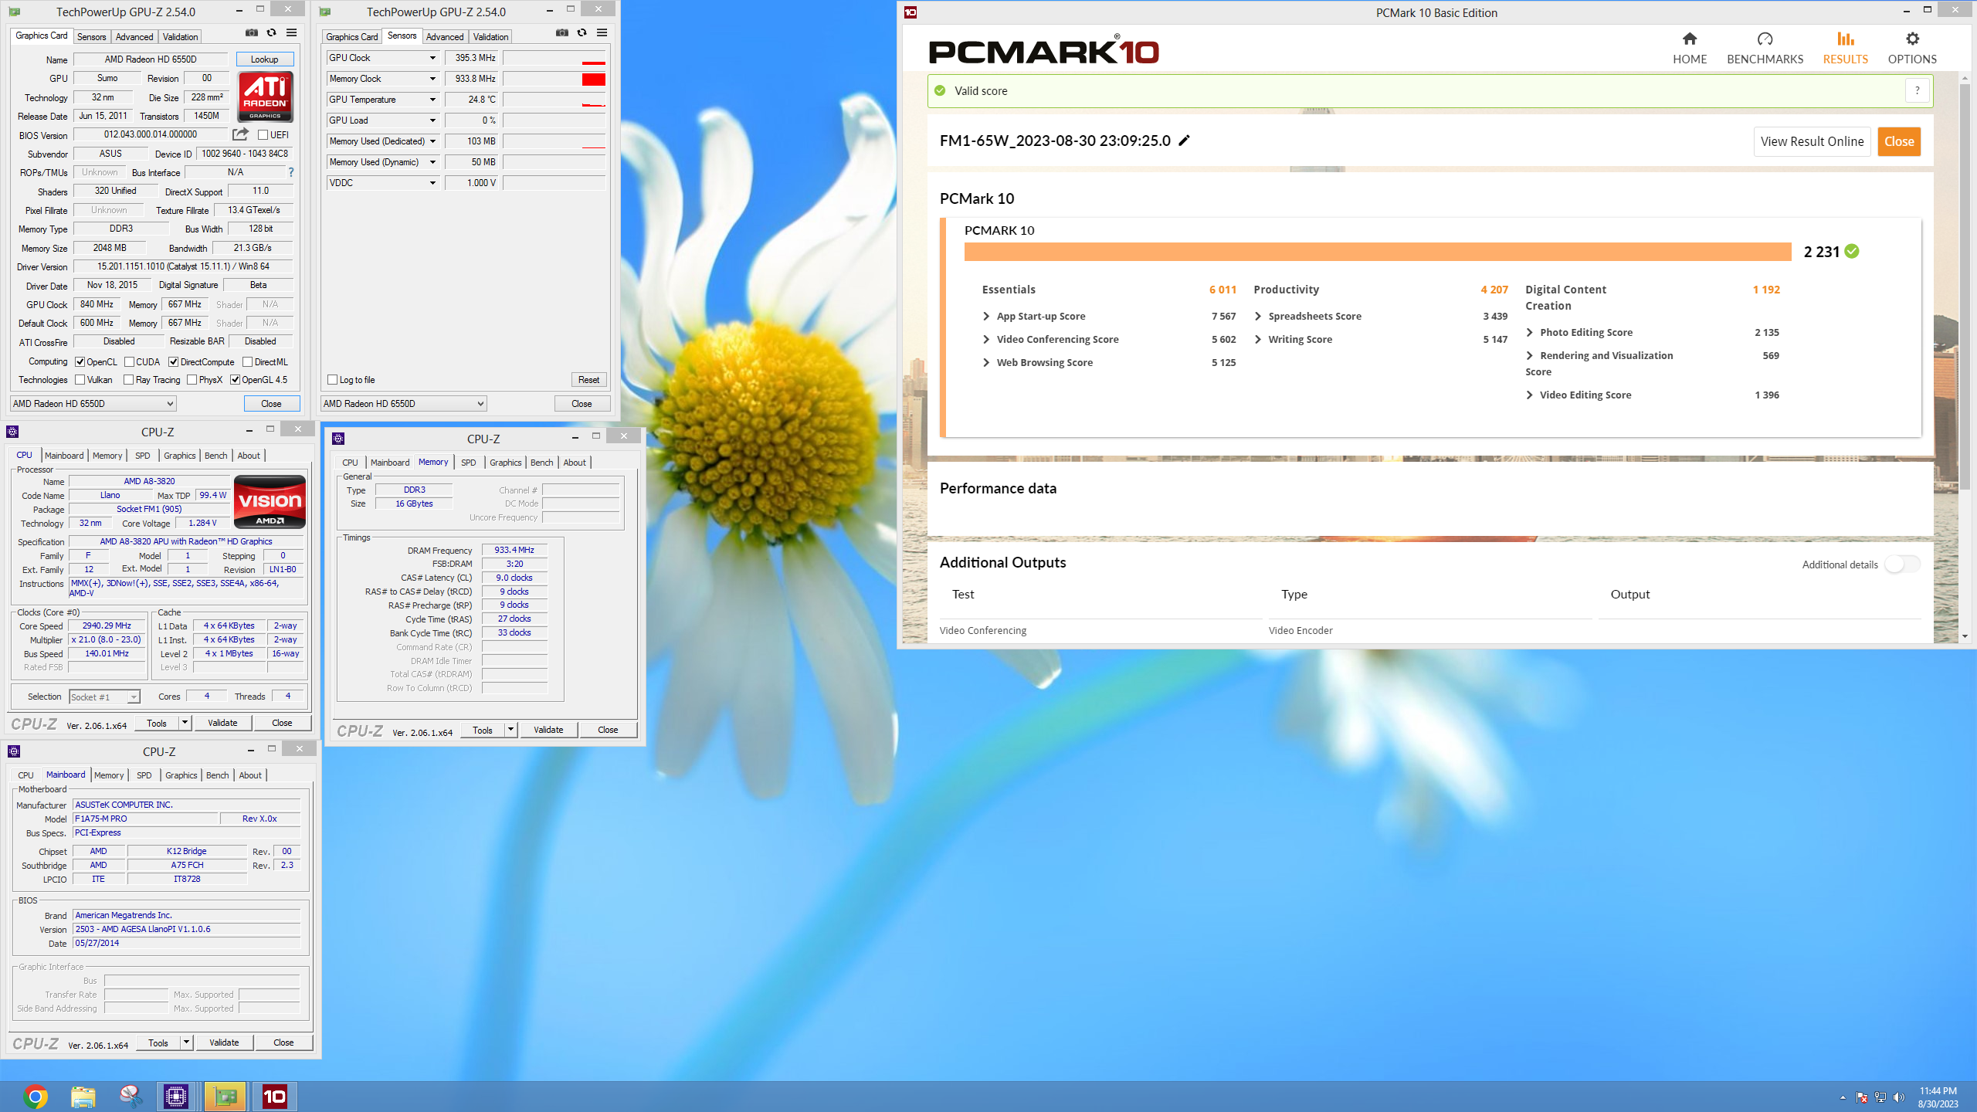
Task: Open the GPU Temperature sensor dropdown
Action: click(x=432, y=100)
